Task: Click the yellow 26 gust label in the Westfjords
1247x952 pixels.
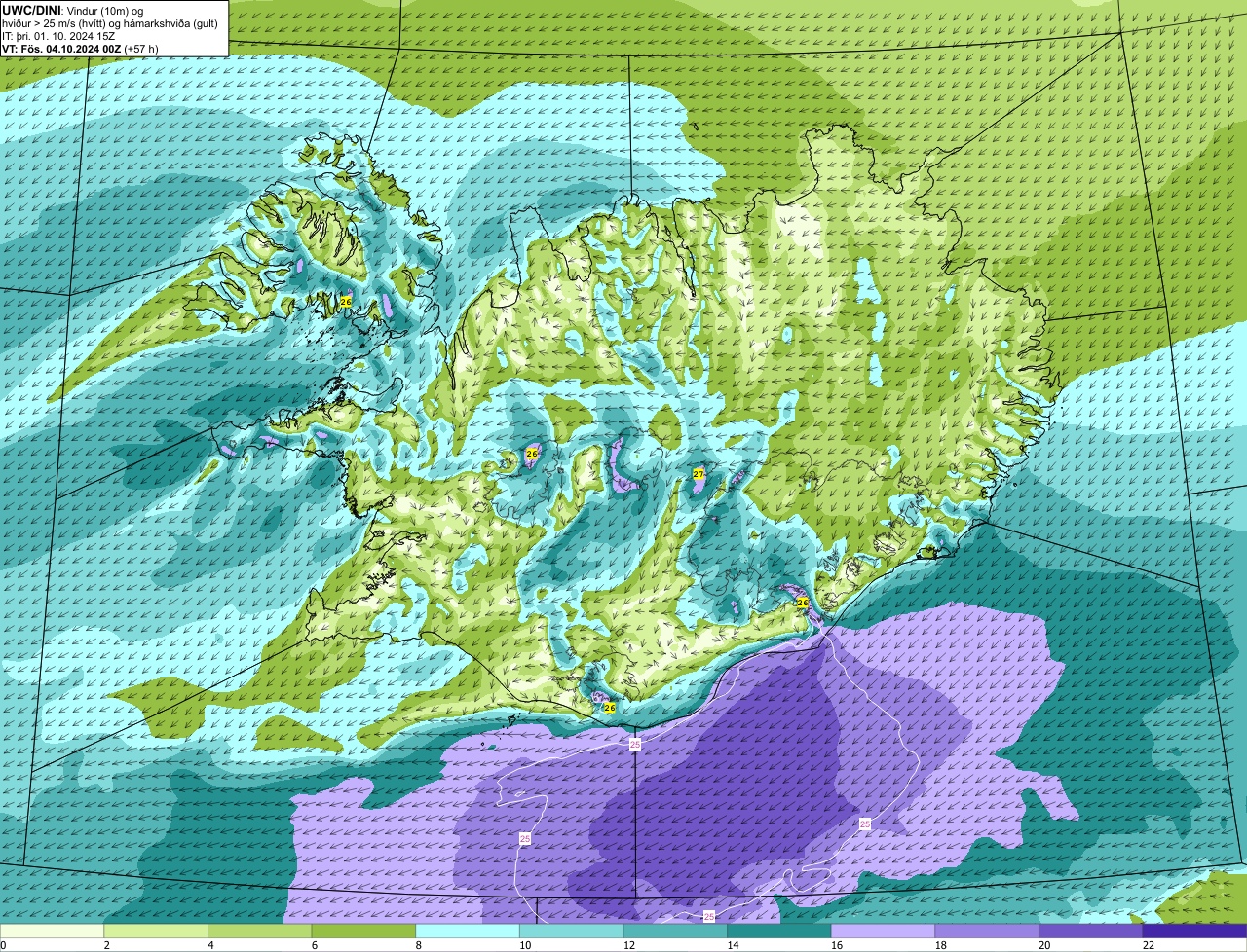Action: pos(346,302)
